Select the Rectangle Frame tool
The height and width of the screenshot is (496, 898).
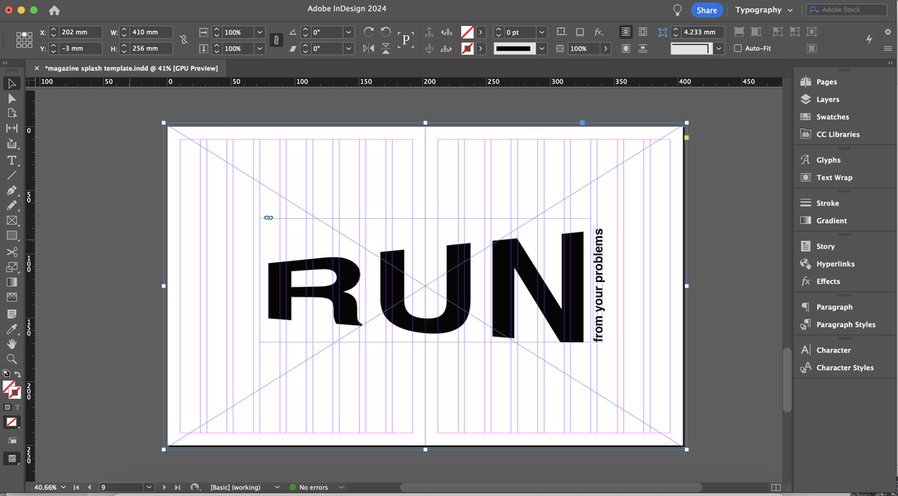[x=11, y=220]
